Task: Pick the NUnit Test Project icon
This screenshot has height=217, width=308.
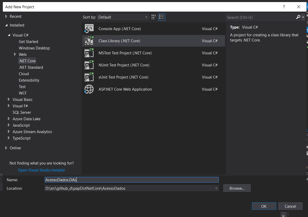Action: (89, 65)
